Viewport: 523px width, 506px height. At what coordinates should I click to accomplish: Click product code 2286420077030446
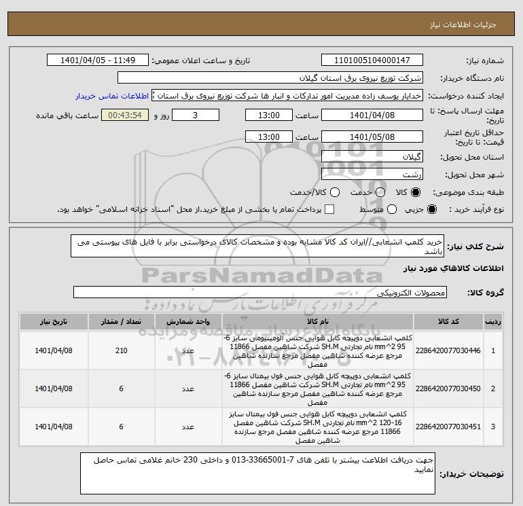pyautogui.click(x=448, y=351)
